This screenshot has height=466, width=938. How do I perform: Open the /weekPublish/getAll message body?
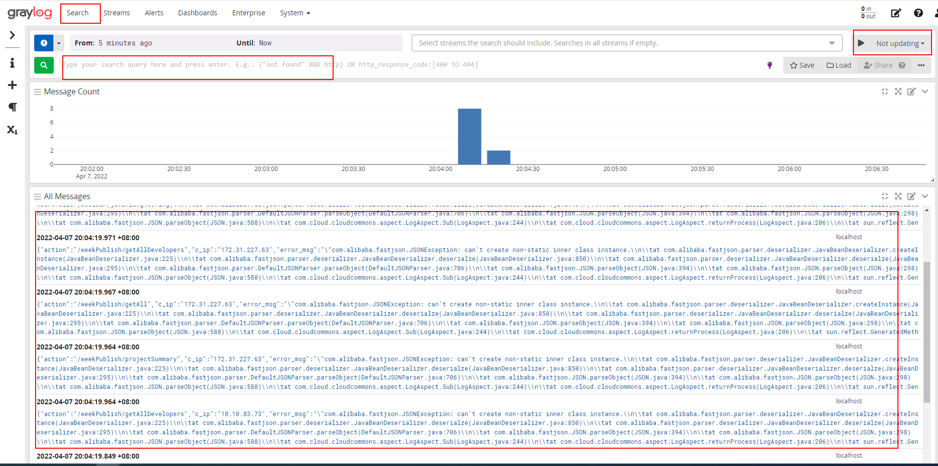tap(477, 318)
